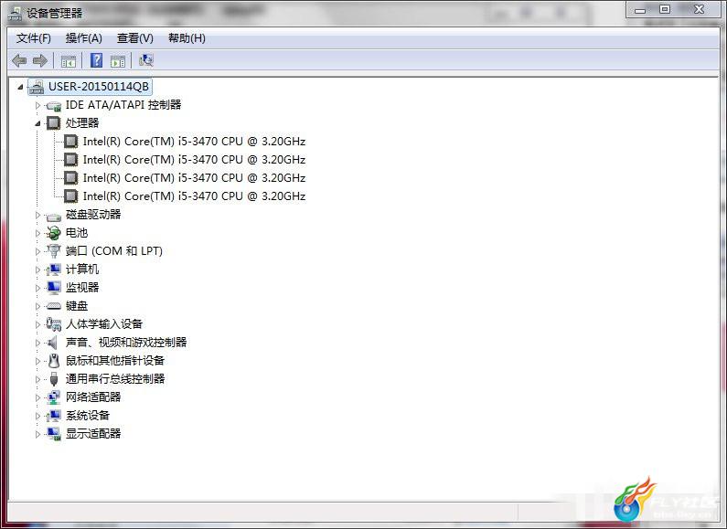This screenshot has width=727, height=529.
Task: Click the show/hide console tree toolbar icon
Action: (69, 60)
